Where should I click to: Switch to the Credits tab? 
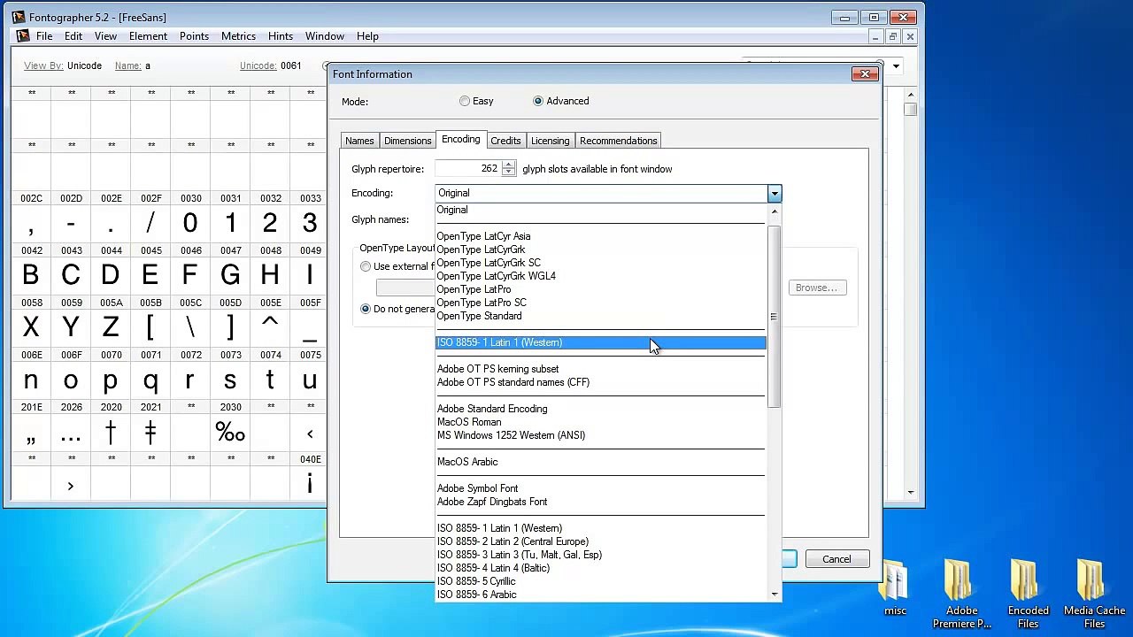[x=505, y=141]
